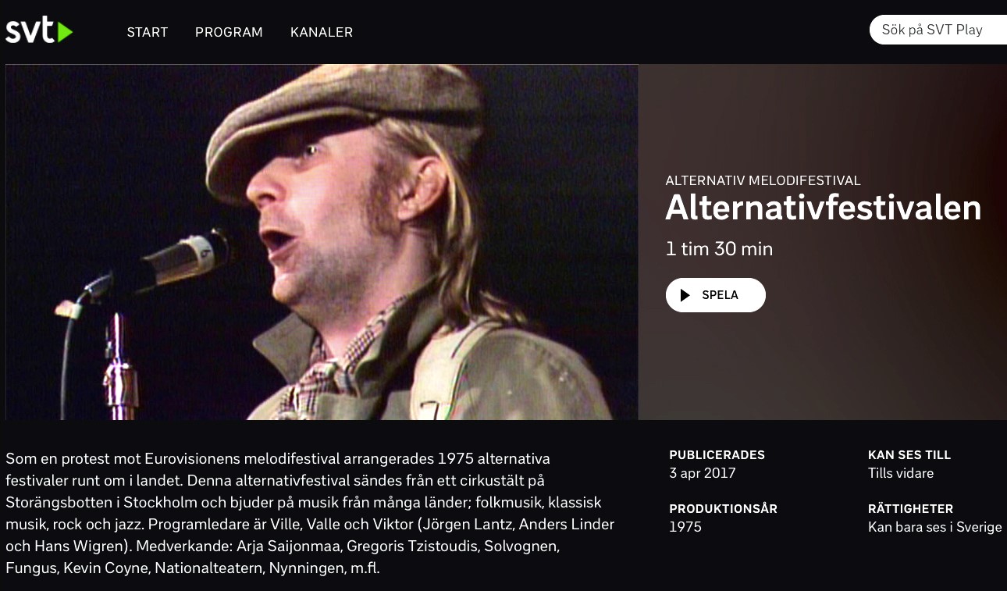
Task: Select 'Kan bara ses i Sverige' rights text
Action: tap(935, 527)
